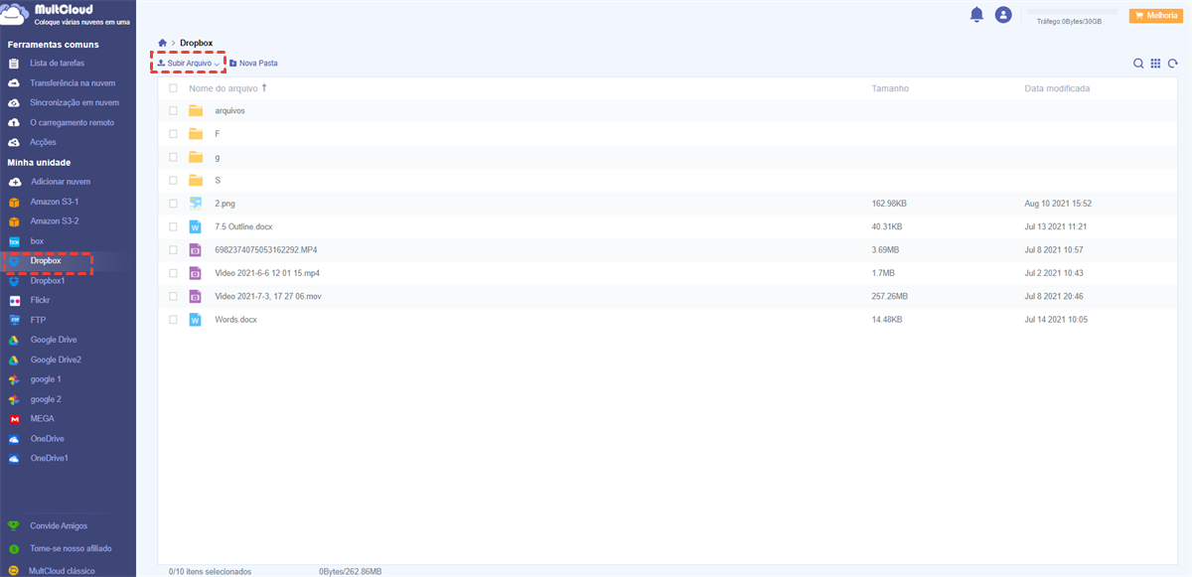Open MultCloud clássico link
The height and width of the screenshot is (577, 1192).
(62, 571)
